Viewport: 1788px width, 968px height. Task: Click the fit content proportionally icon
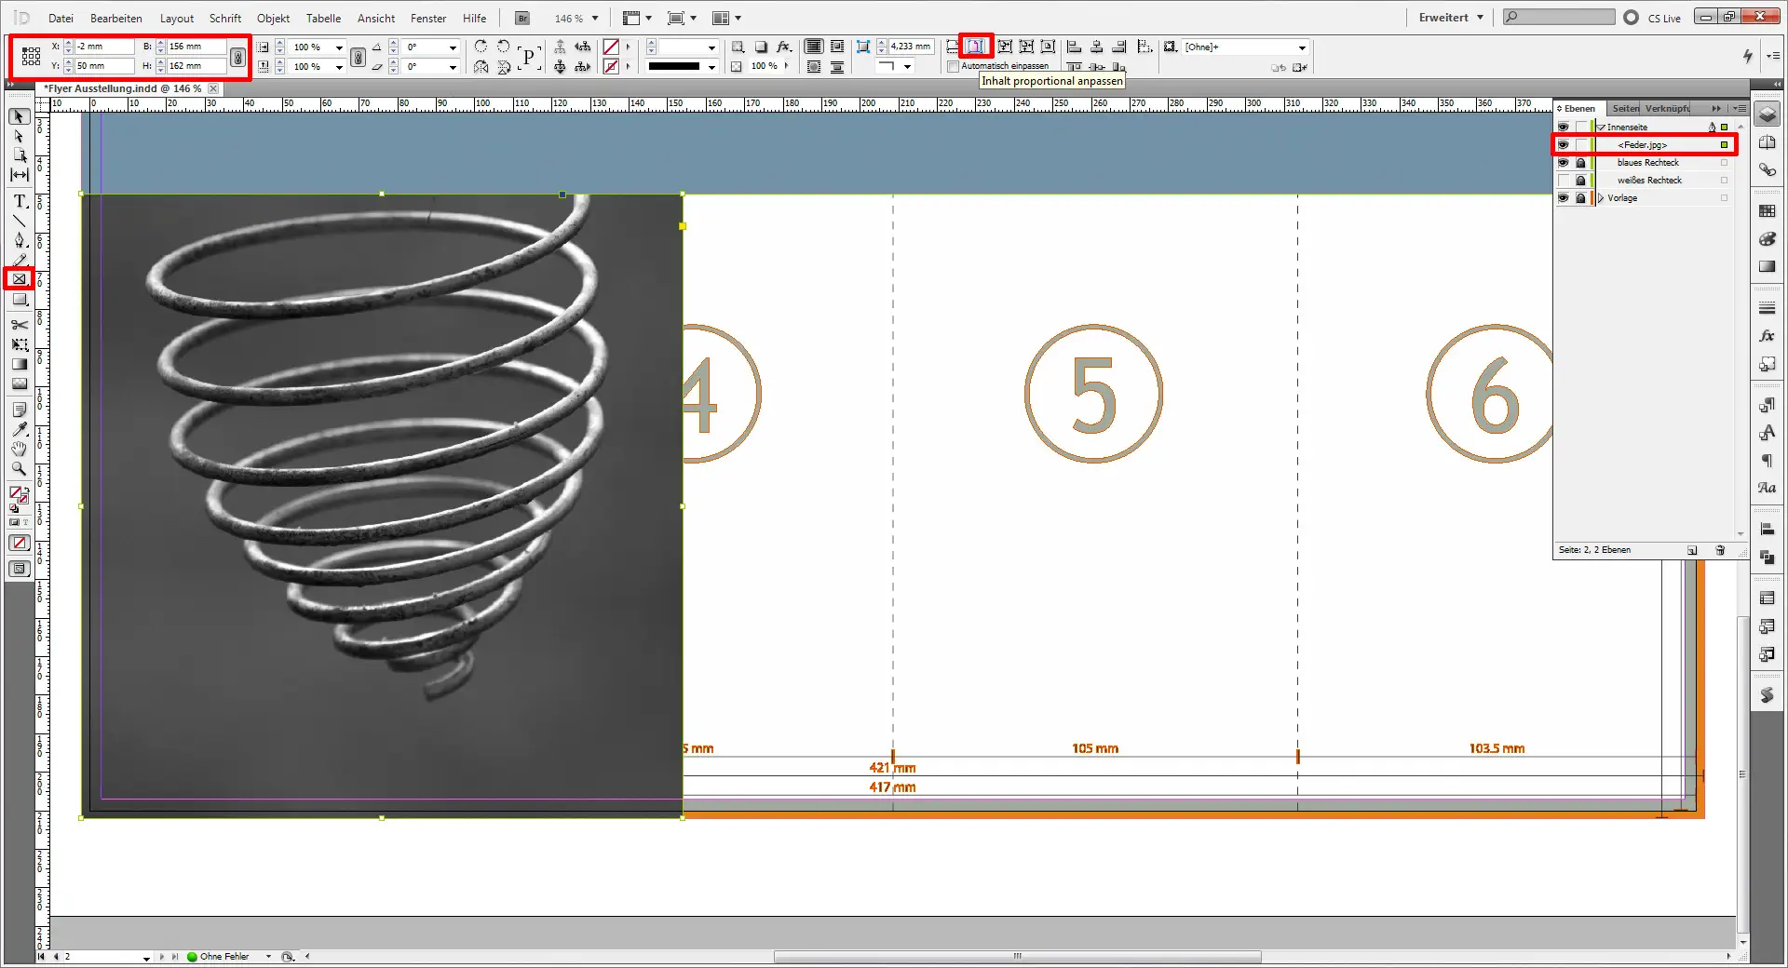tap(975, 47)
